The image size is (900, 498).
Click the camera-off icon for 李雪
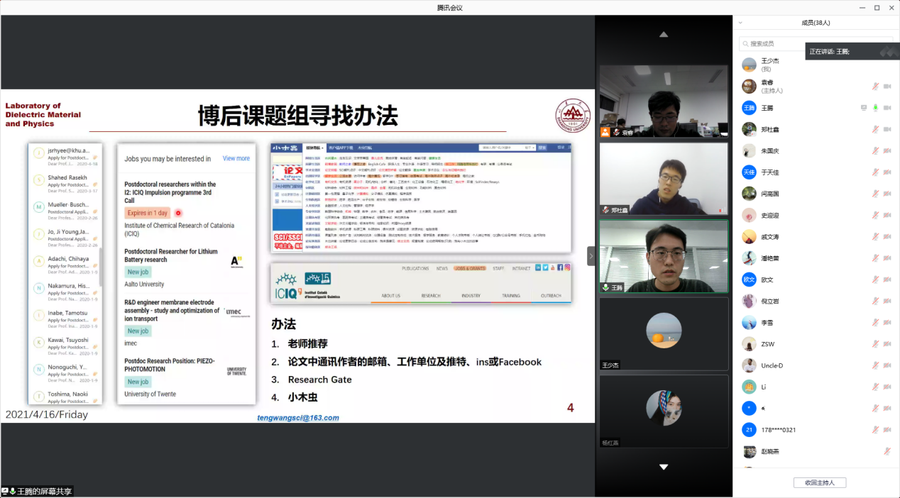coord(887,323)
